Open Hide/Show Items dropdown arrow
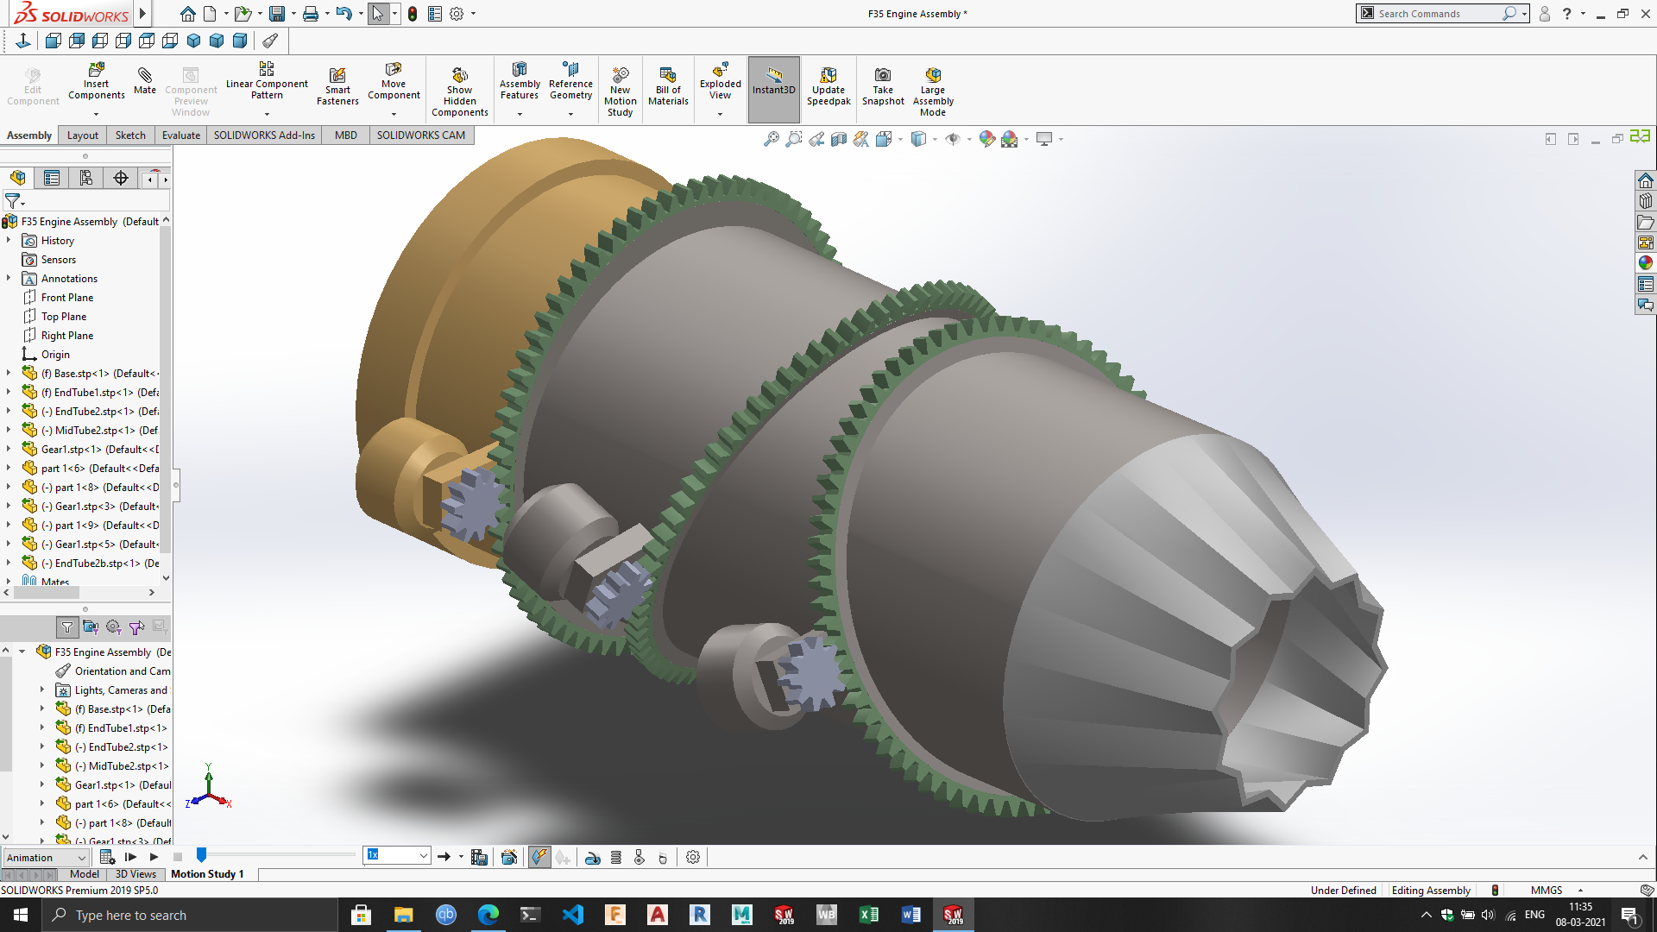This screenshot has width=1657, height=932. pyautogui.click(x=969, y=139)
